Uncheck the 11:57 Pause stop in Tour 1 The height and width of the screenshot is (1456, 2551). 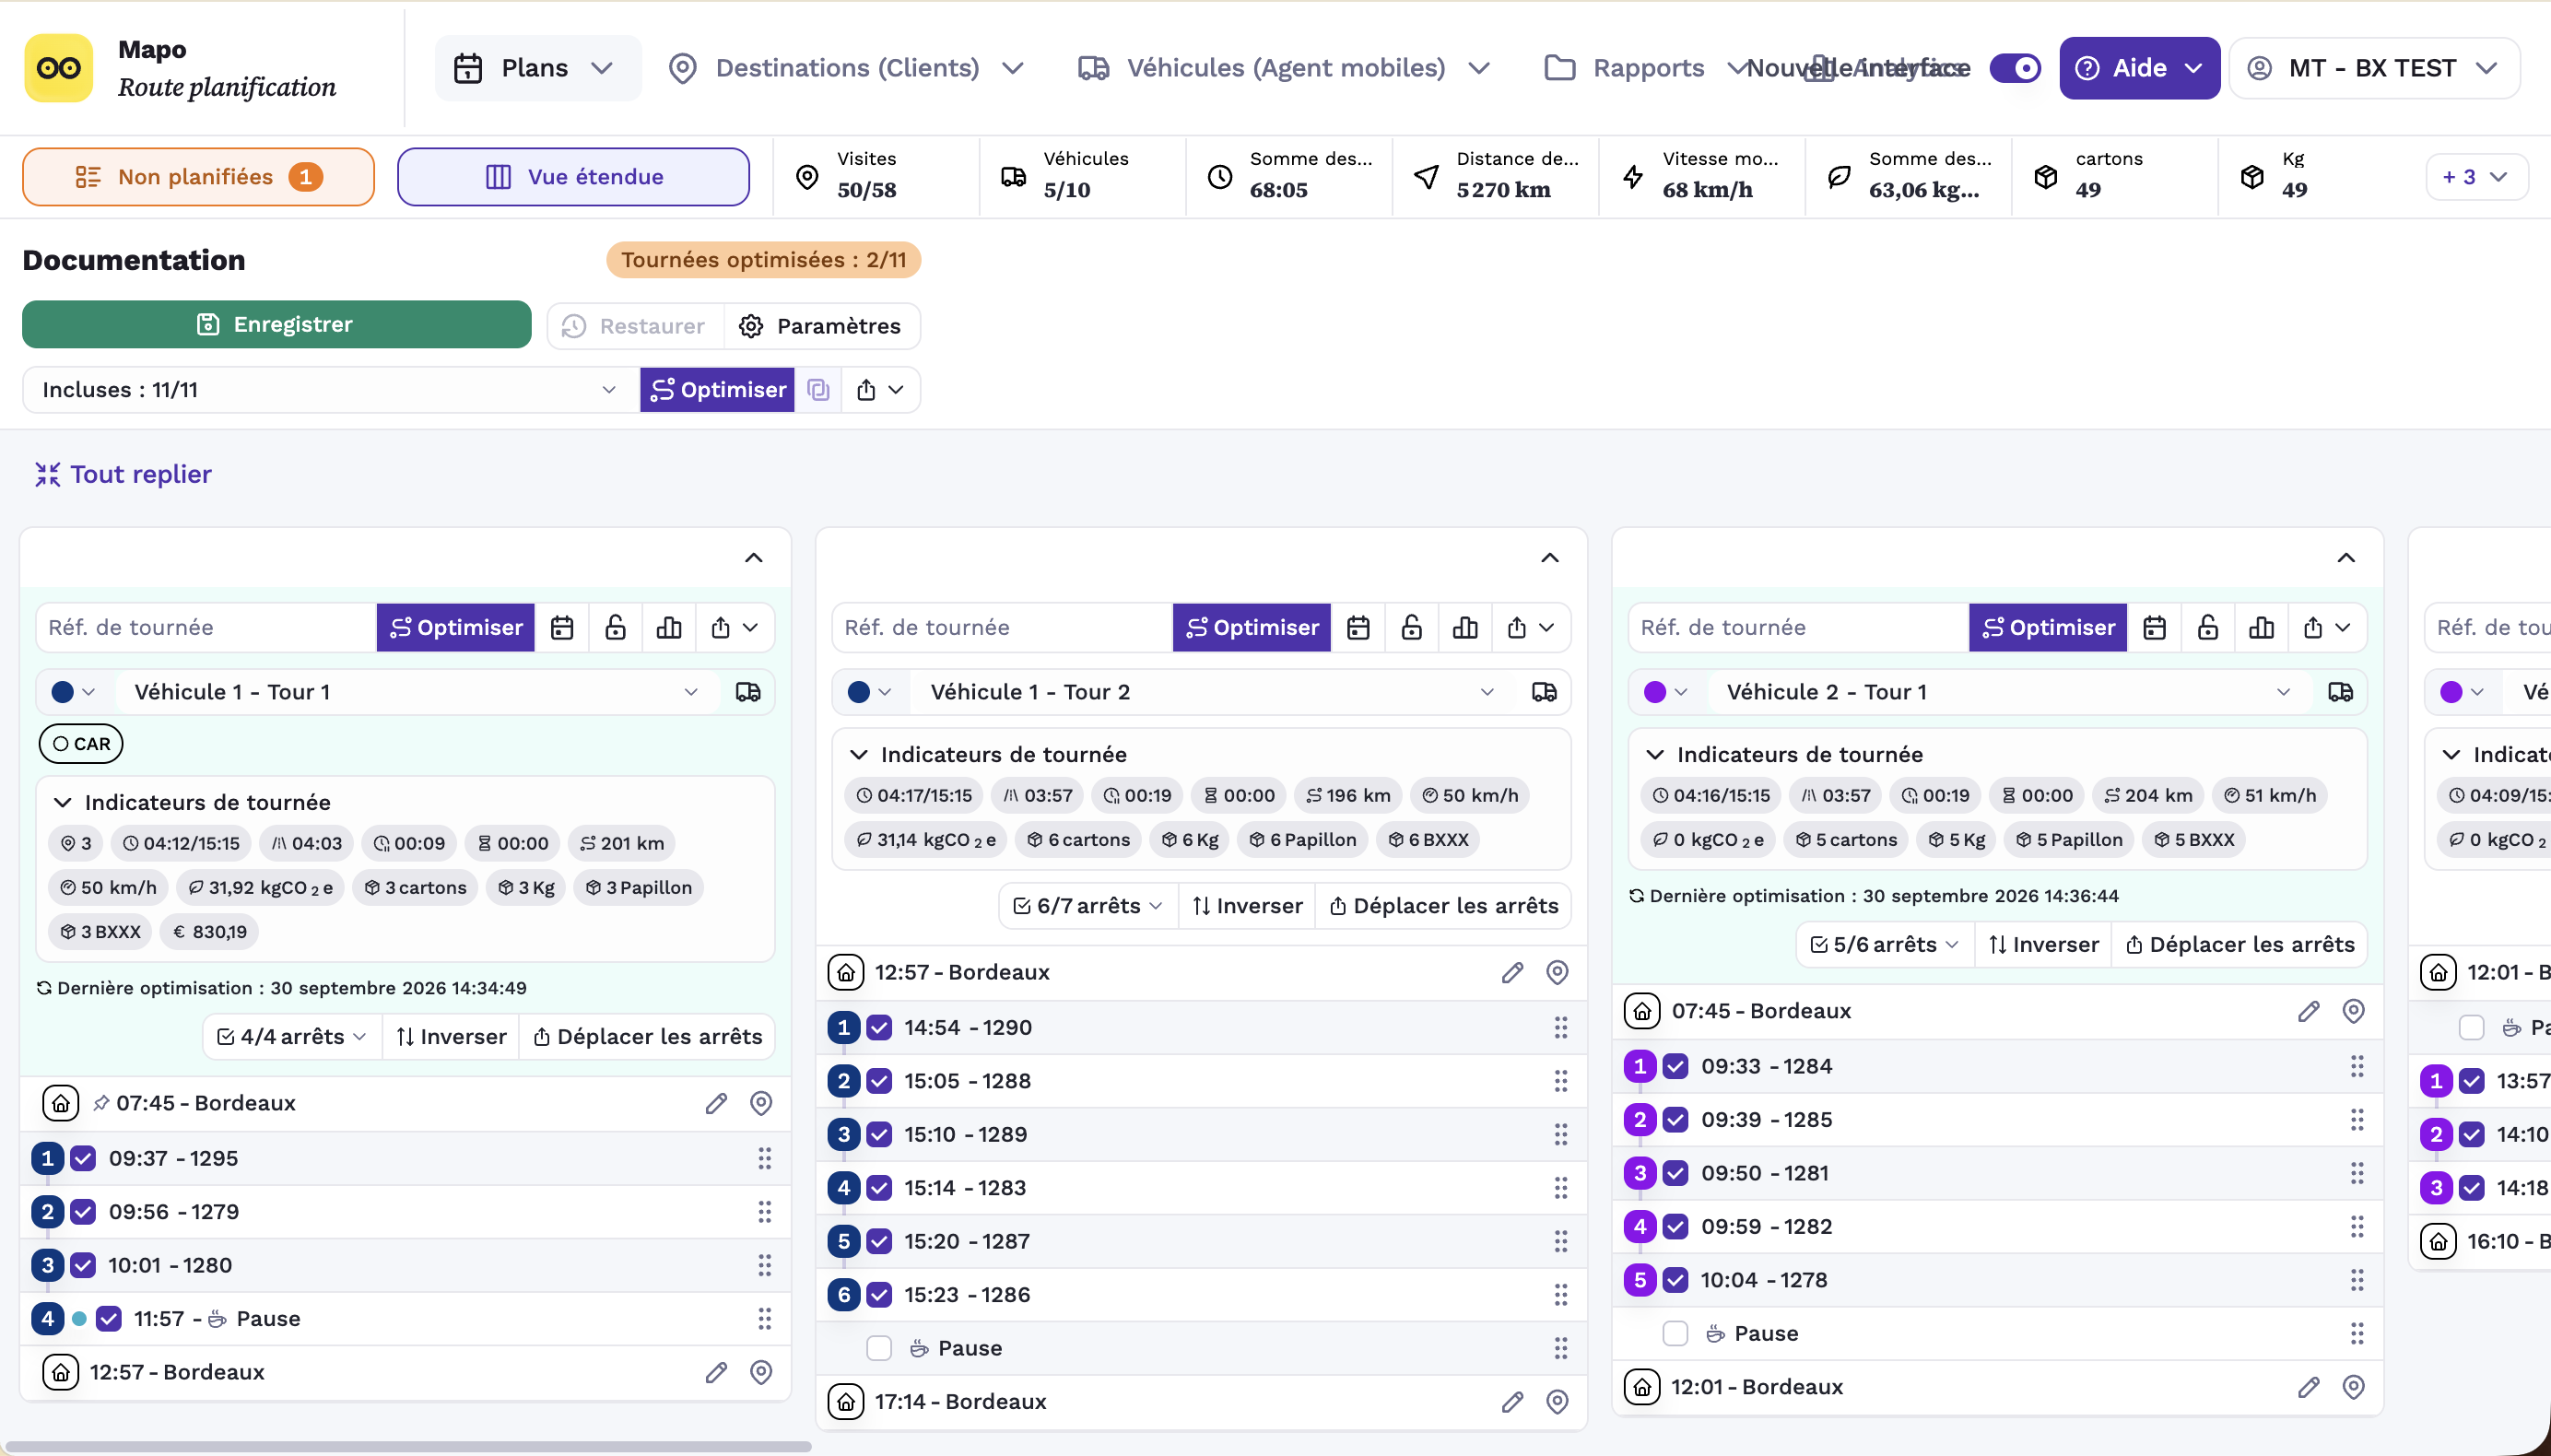click(109, 1319)
